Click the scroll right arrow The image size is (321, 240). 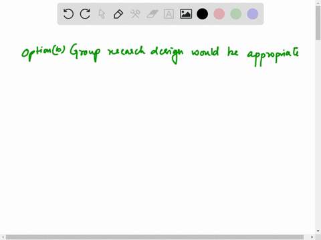[x=312, y=237]
